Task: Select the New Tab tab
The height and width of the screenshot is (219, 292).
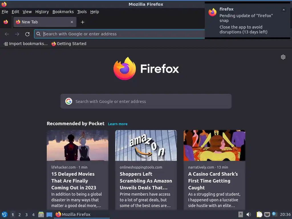Action: 45,22
